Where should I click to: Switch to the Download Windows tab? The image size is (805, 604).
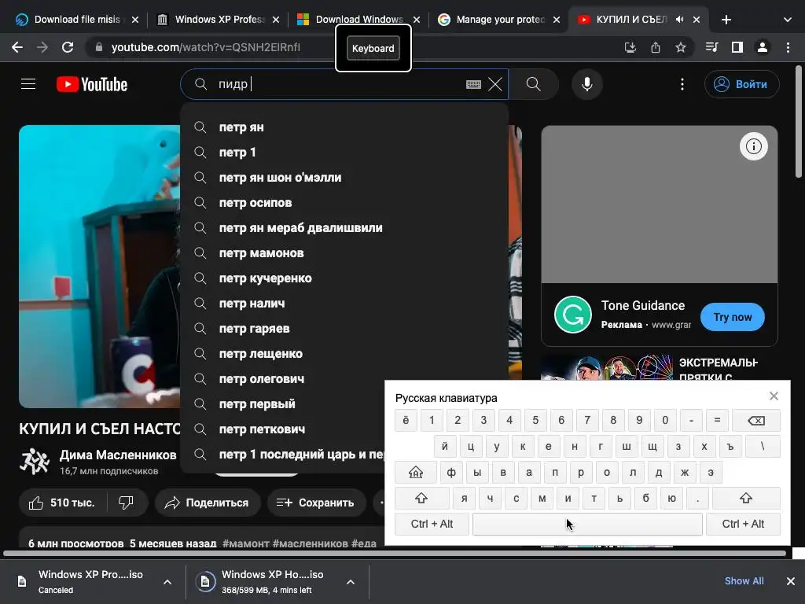pos(358,20)
